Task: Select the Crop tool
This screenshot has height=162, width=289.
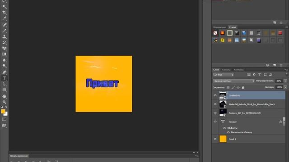Action: pyautogui.click(x=4, y=13)
